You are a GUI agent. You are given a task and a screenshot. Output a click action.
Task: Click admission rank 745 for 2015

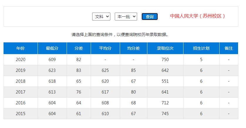pyautogui.click(x=165, y=114)
